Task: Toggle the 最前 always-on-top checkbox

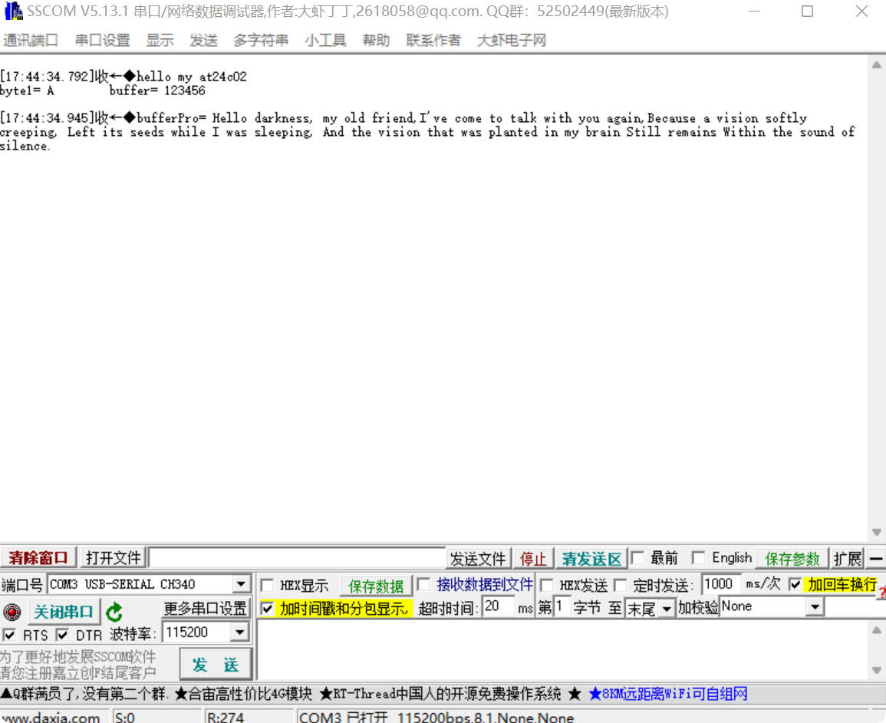Action: [x=638, y=558]
